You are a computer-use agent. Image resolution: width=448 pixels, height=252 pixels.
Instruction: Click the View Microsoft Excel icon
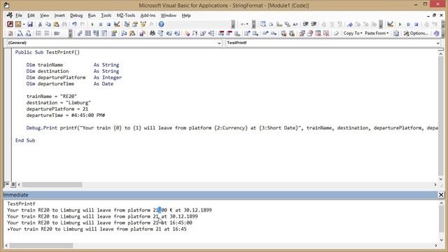point(10,24)
